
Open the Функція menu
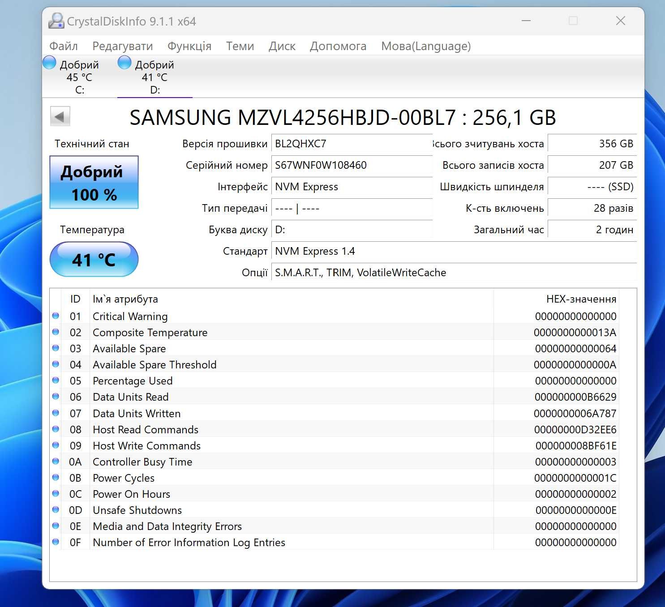click(x=189, y=46)
